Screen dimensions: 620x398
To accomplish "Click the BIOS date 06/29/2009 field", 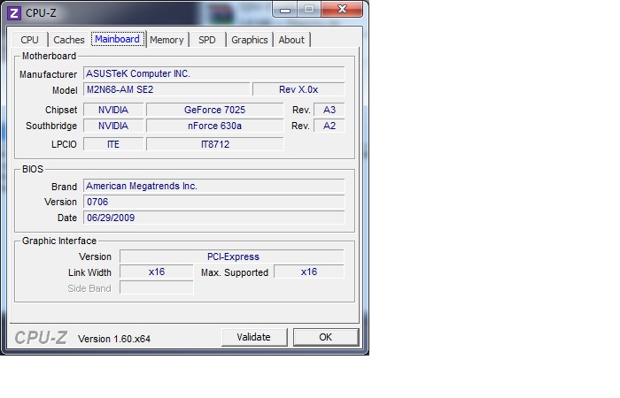I will tap(214, 218).
